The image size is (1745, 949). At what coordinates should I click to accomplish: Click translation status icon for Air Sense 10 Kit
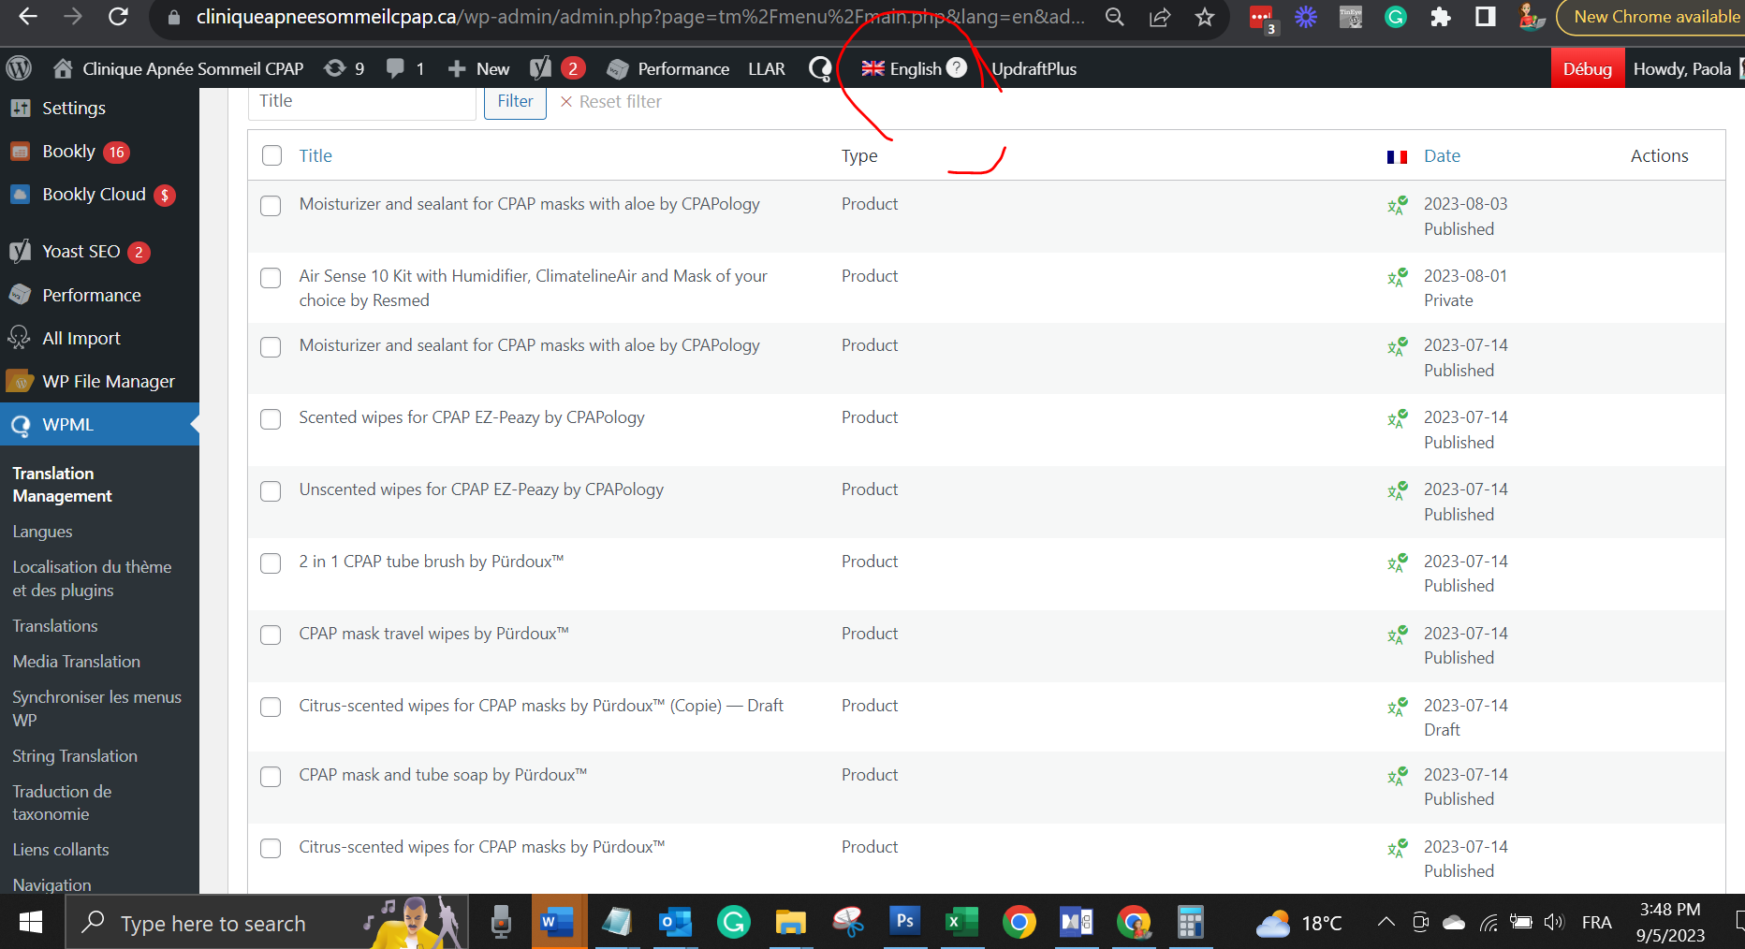point(1397,277)
